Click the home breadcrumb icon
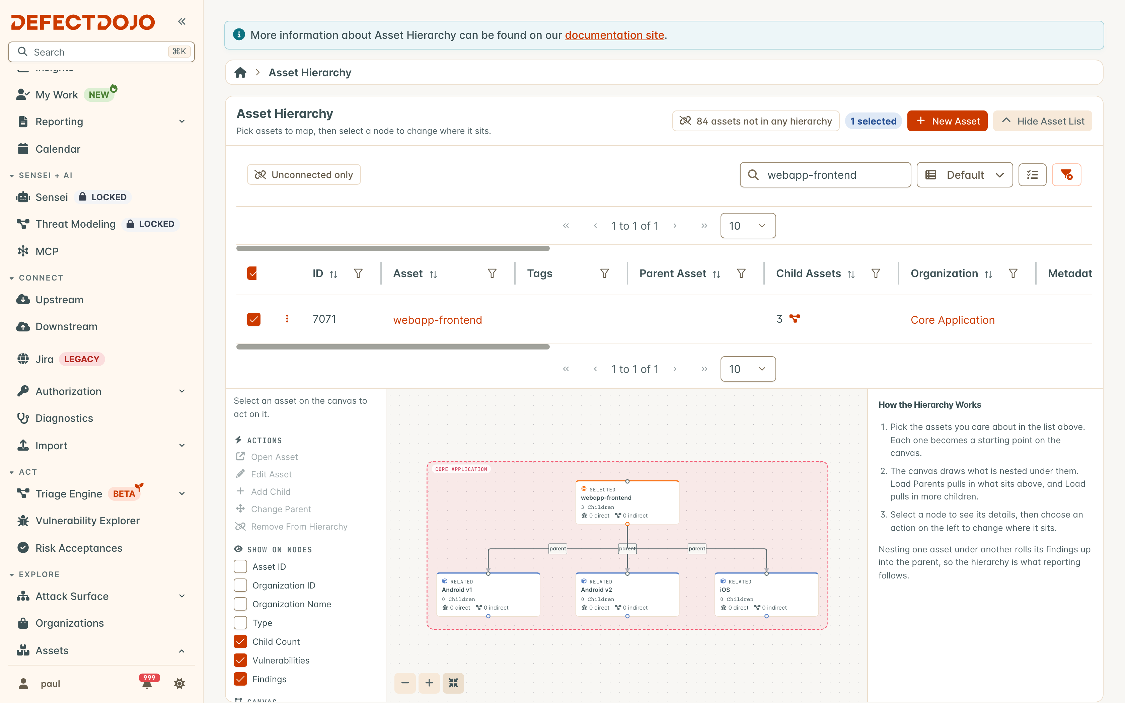The width and height of the screenshot is (1125, 703). pyautogui.click(x=240, y=73)
